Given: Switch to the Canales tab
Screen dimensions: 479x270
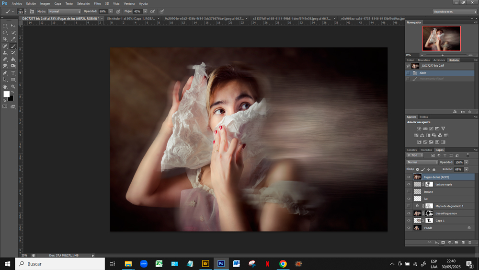Looking at the screenshot, I should (412, 150).
